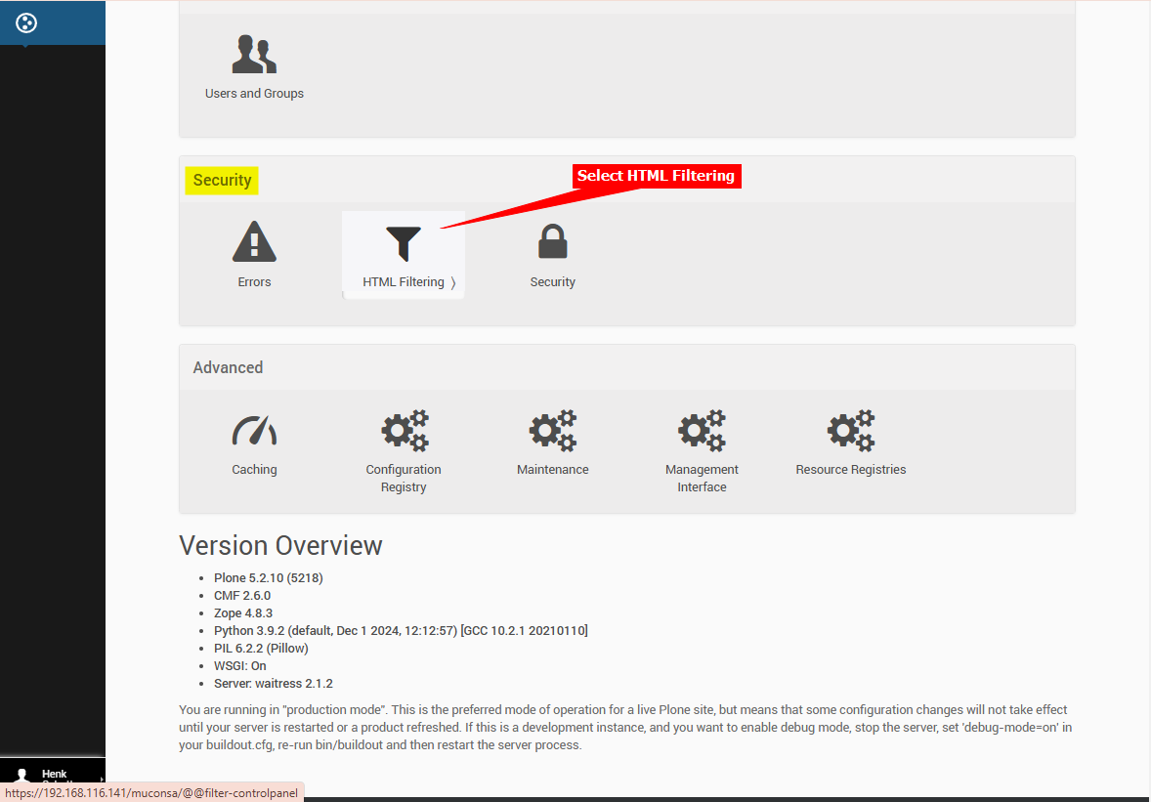Open Resource Registries gears icon
This screenshot has height=802, width=1151.
[x=851, y=430]
